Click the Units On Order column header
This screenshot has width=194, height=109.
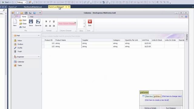click(171, 40)
